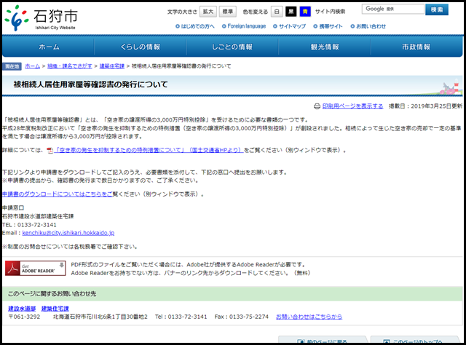Open the 建築住宅課 link in contact section

(x=55, y=309)
